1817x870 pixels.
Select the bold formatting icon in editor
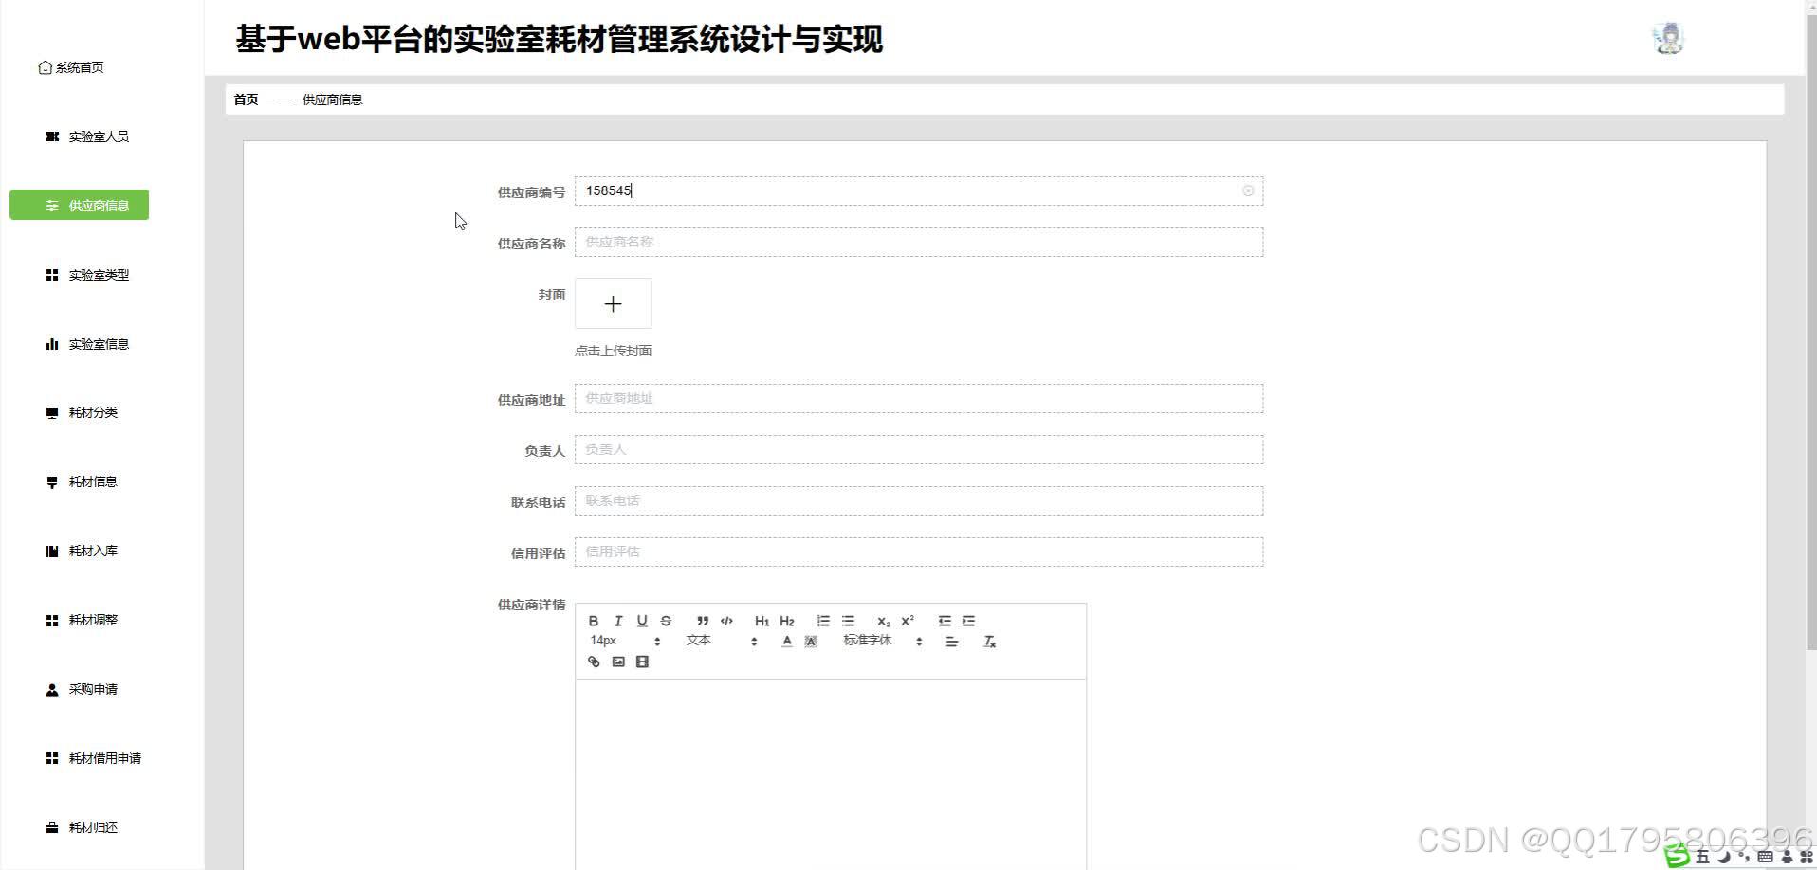[x=593, y=621]
